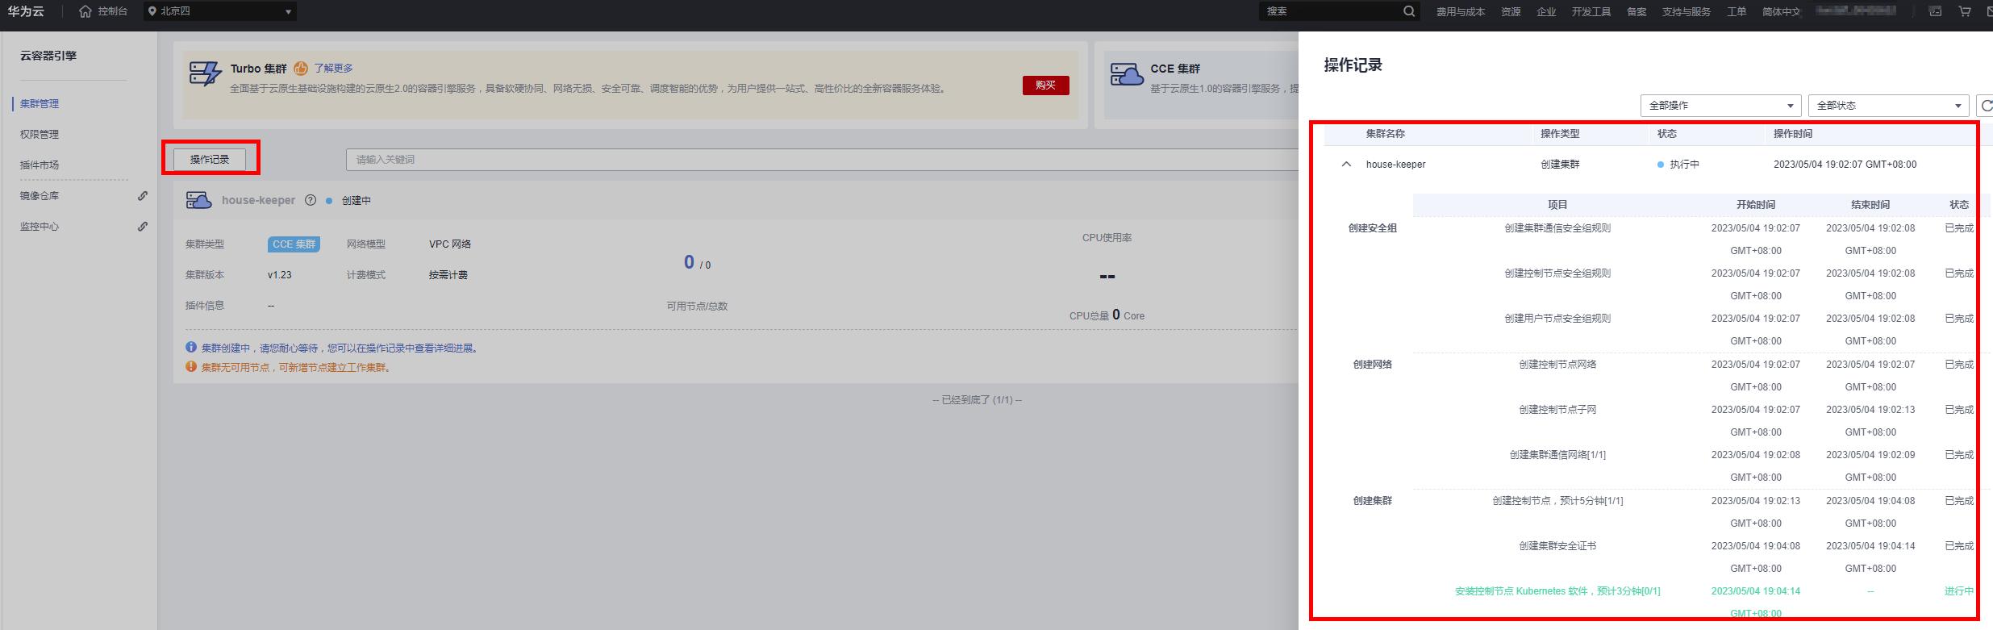The height and width of the screenshot is (630, 1993).
Task: Open the 企业 top menu
Action: pos(1546,11)
